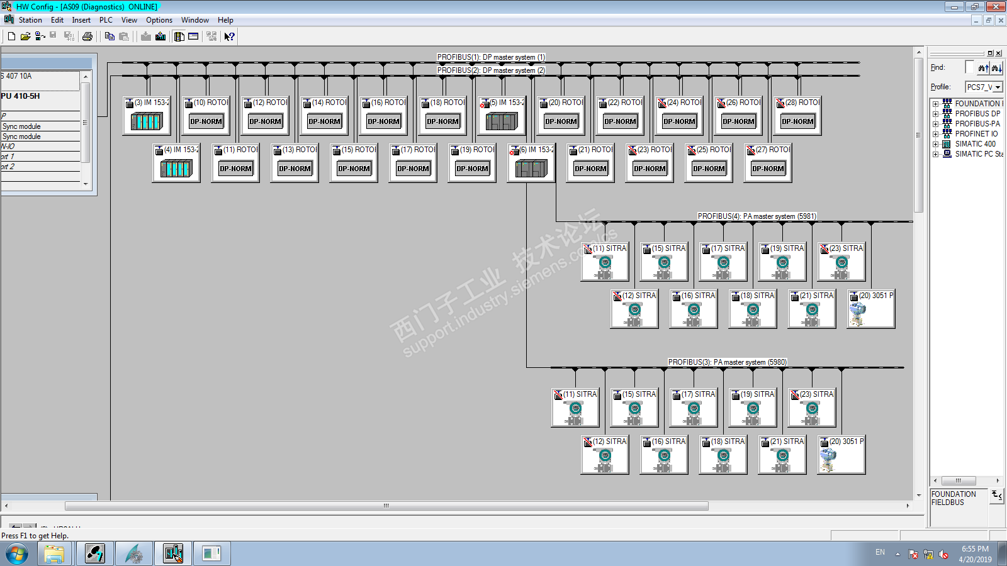Select the CPU 410-5H rack row

[x=40, y=96]
